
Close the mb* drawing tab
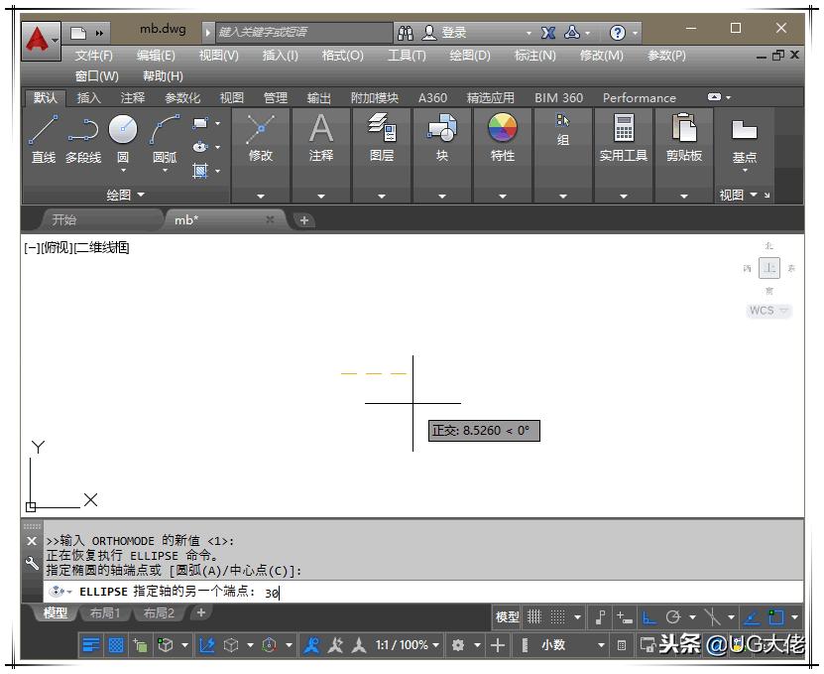pyautogui.click(x=270, y=219)
